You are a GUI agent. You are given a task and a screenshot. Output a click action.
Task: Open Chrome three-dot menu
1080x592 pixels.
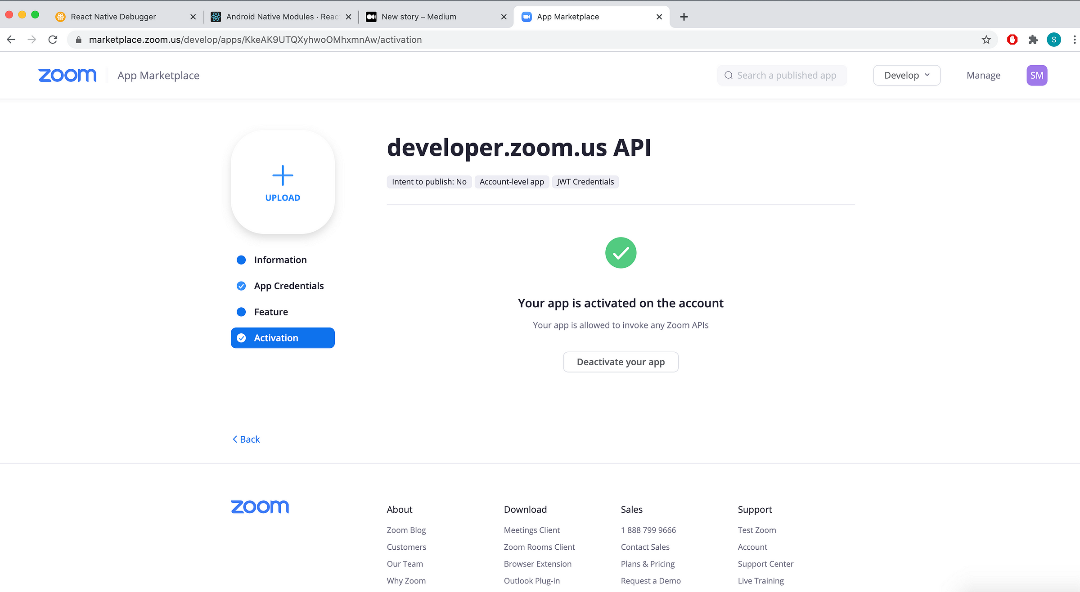pos(1074,40)
